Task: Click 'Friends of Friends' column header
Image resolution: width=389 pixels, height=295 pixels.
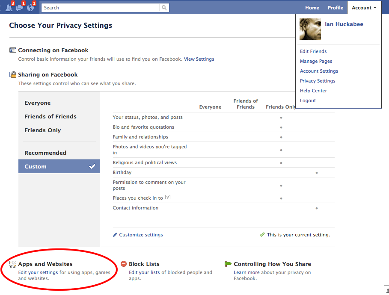Action: [246, 104]
